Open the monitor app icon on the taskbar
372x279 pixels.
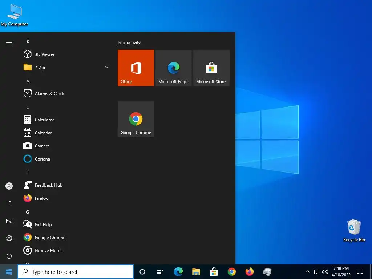tap(267, 272)
